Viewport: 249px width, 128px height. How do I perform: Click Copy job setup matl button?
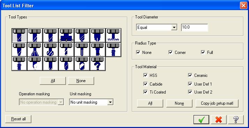click(217, 103)
